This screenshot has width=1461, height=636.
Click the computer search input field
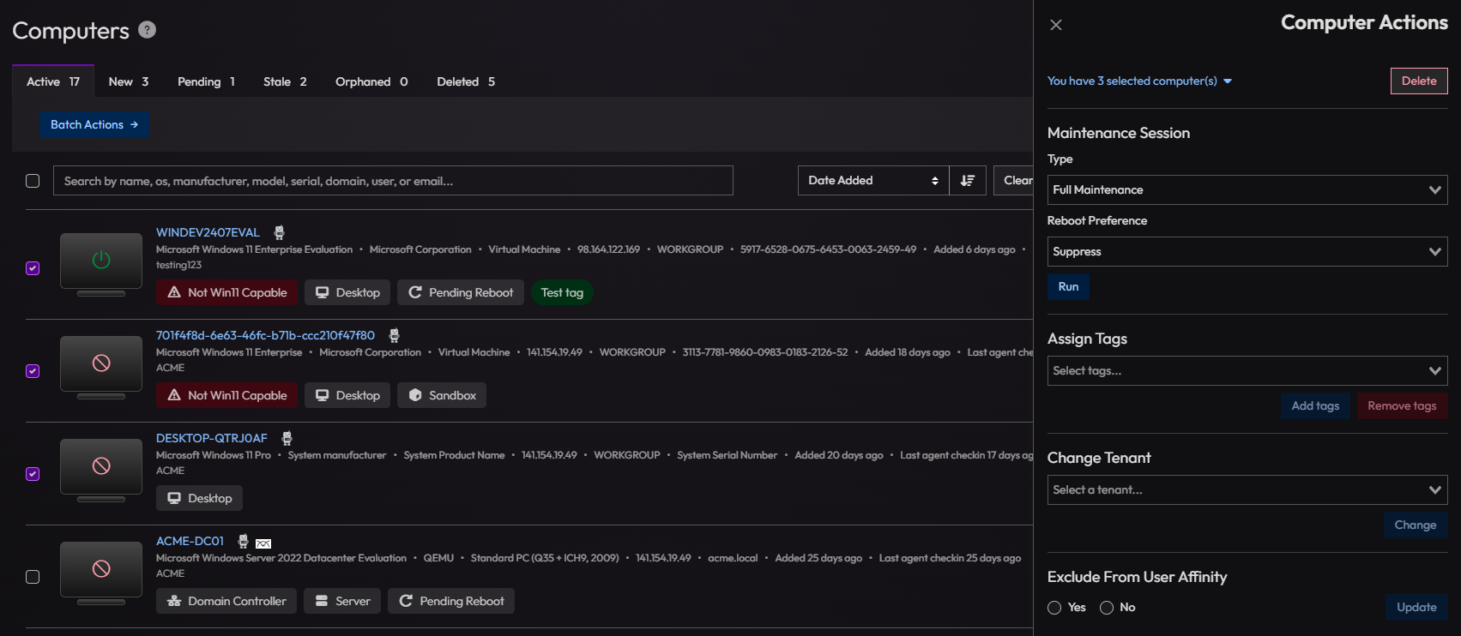[x=393, y=180]
